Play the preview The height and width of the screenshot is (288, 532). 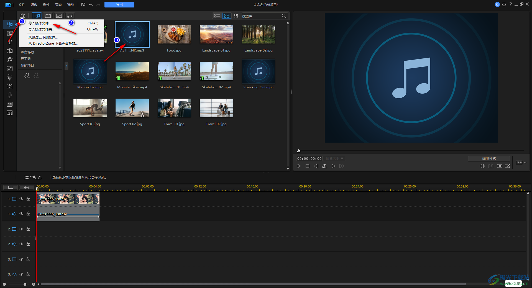pos(299,166)
